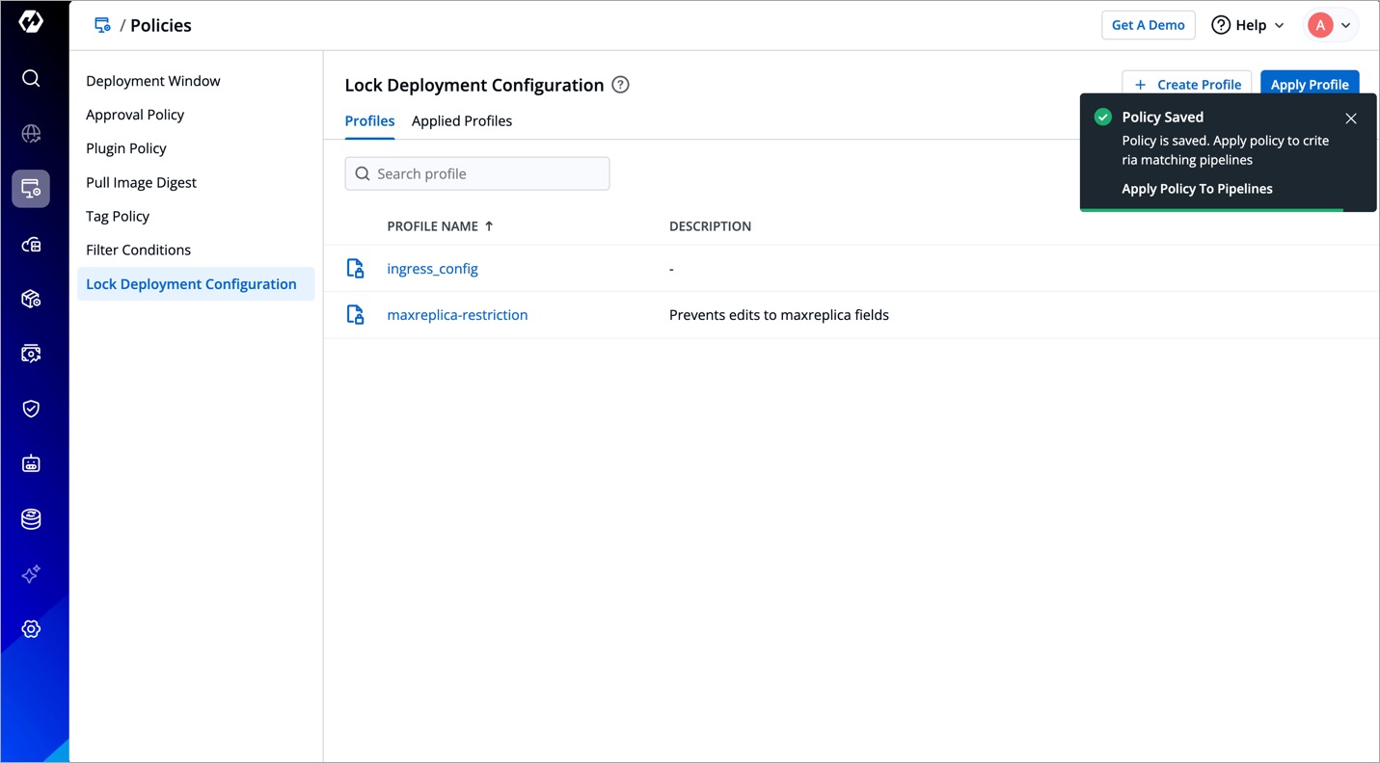Click the Search profile input field

coord(477,173)
